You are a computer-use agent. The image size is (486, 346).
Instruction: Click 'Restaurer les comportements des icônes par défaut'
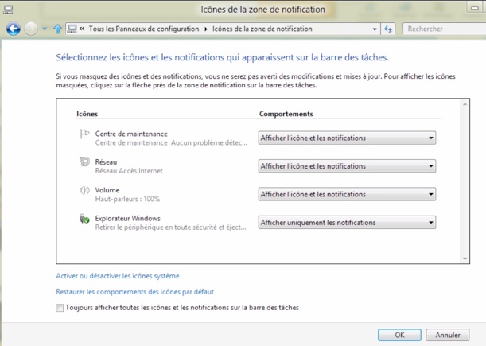[135, 292]
